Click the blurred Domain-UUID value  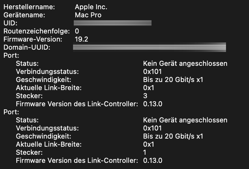tap(149, 47)
